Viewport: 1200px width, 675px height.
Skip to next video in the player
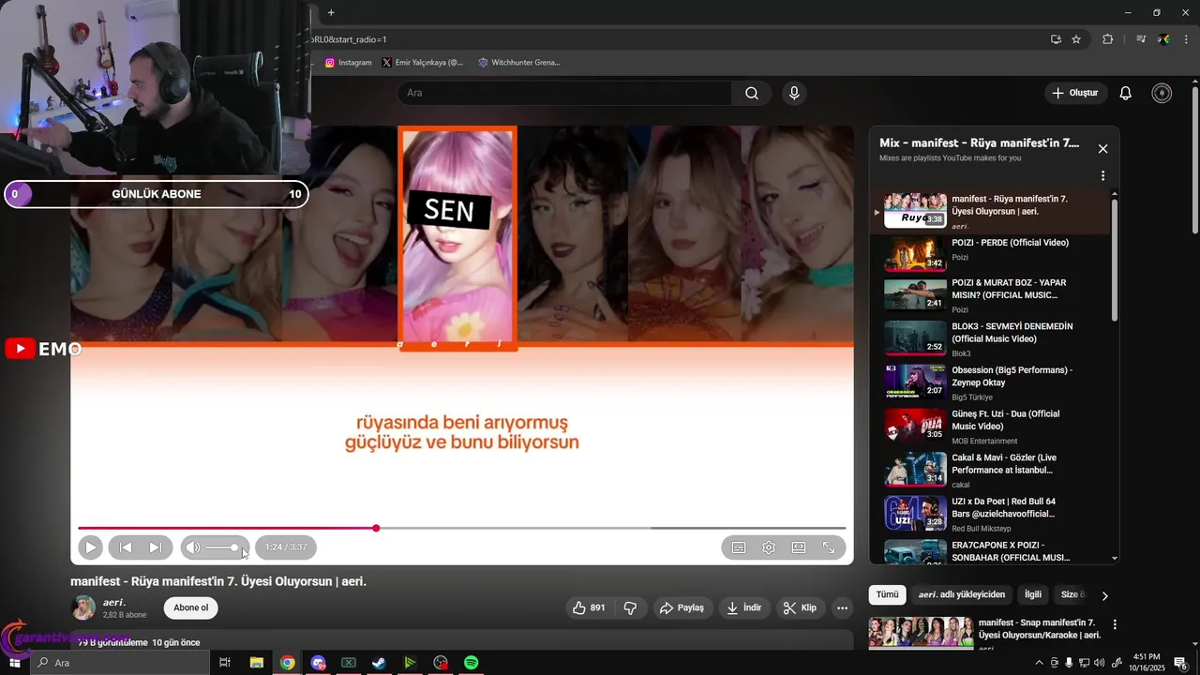(156, 547)
